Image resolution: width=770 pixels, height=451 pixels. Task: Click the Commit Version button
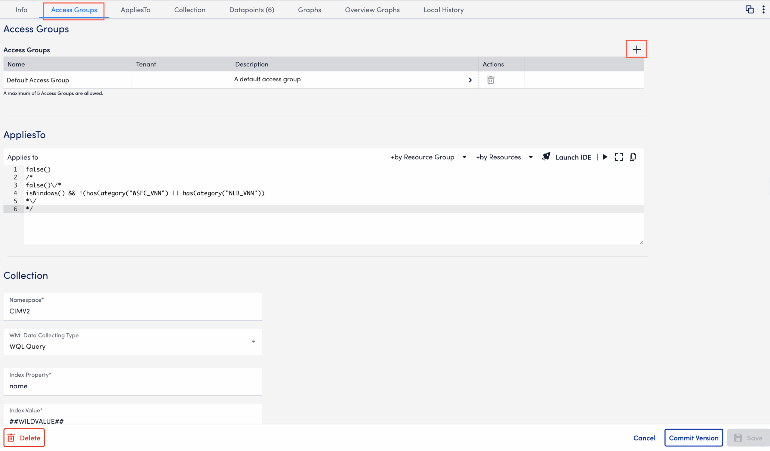click(x=694, y=437)
